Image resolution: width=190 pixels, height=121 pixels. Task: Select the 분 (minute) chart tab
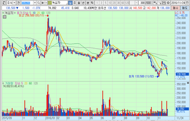(x=88, y=3)
